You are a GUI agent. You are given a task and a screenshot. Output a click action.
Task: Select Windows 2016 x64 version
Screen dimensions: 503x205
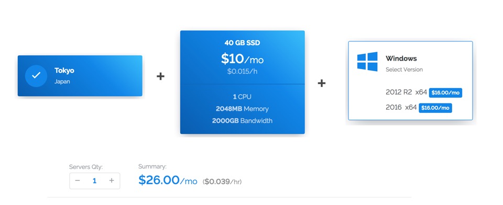[401, 108]
